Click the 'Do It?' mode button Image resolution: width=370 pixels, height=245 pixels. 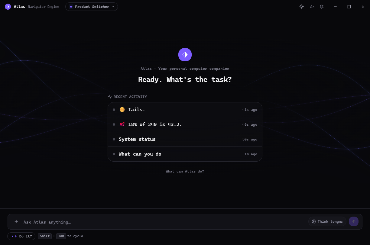click(21, 236)
